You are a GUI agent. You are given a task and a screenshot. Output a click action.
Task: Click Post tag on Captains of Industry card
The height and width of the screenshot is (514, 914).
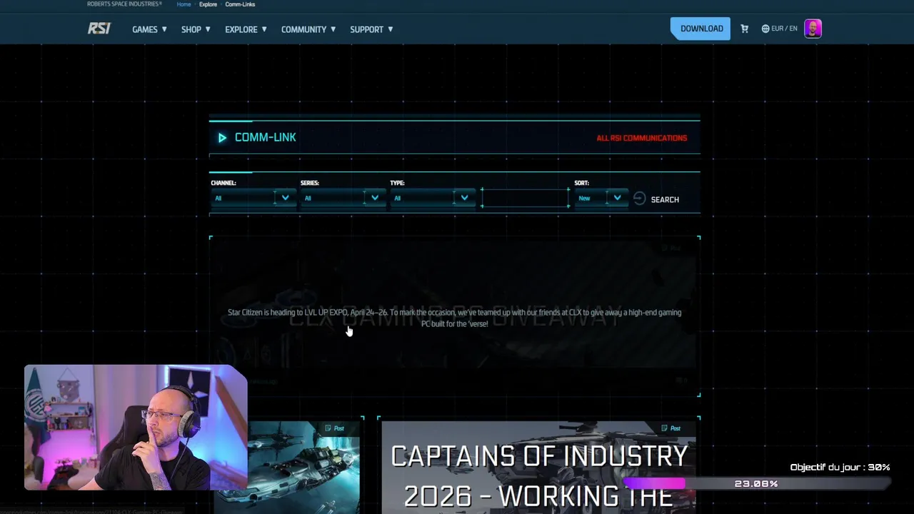tap(671, 428)
